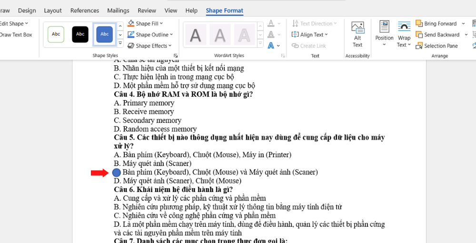476x243 pixels.
Task: Click the Text Effects blue A icon
Action: (x=271, y=46)
